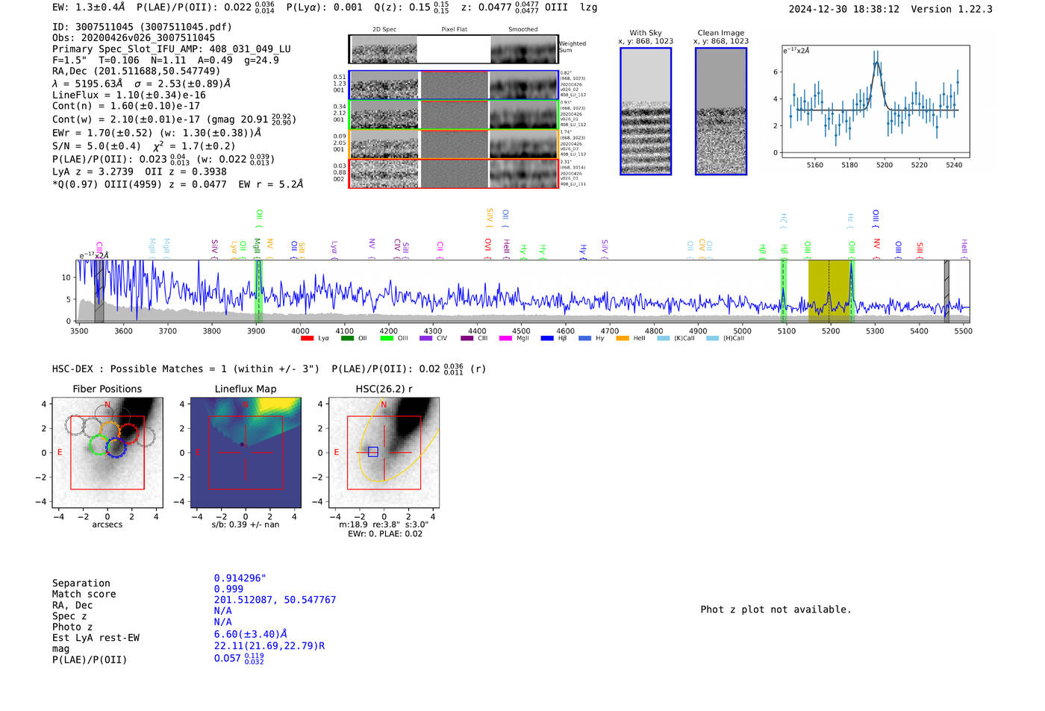Click the green band near 5100 Å in spectrum
This screenshot has height=711, width=1045.
pos(784,291)
